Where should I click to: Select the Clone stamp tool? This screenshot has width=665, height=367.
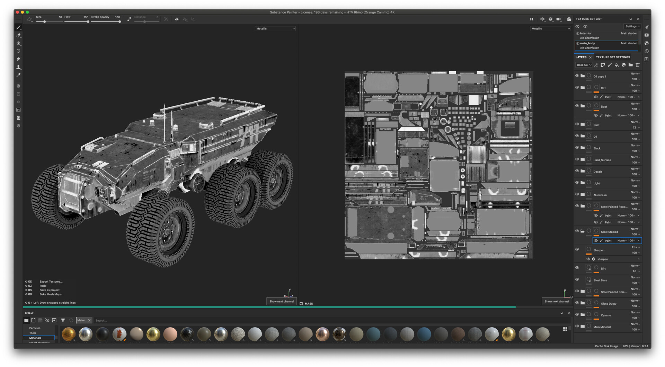click(18, 67)
